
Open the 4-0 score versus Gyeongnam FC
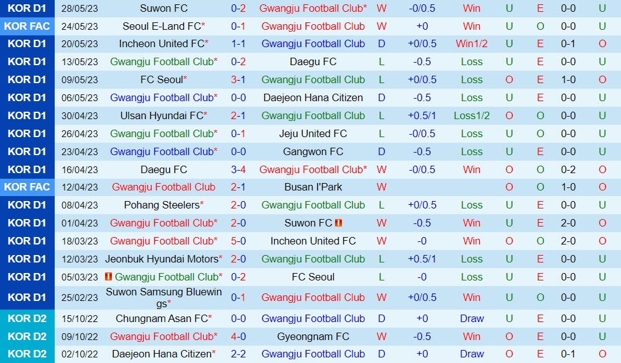238,336
